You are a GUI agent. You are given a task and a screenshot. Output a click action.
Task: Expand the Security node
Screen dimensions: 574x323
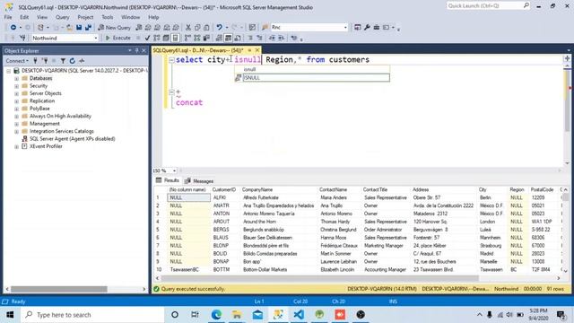pyautogui.click(x=16, y=86)
